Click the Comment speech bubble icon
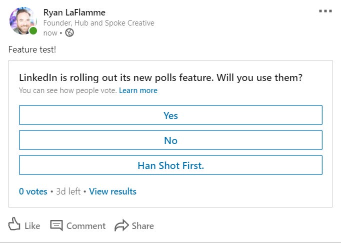Image resolution: width=341 pixels, height=243 pixels. coord(56,225)
